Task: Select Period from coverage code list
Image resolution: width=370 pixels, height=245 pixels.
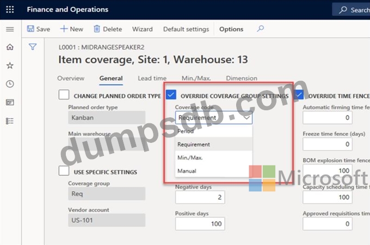Action: [x=186, y=131]
